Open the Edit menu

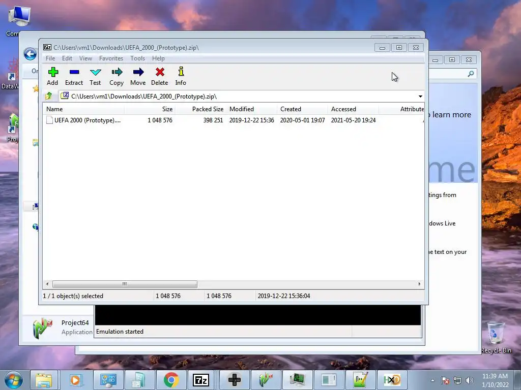pos(67,58)
